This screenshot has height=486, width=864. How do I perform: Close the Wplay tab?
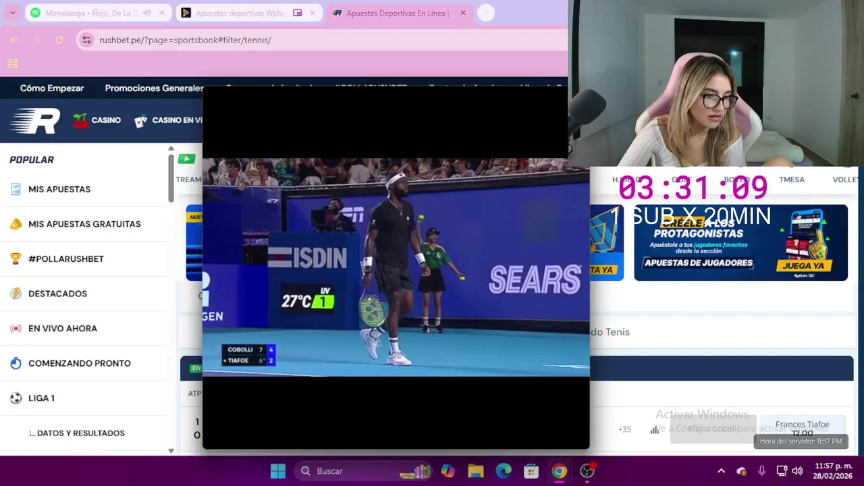(x=313, y=13)
